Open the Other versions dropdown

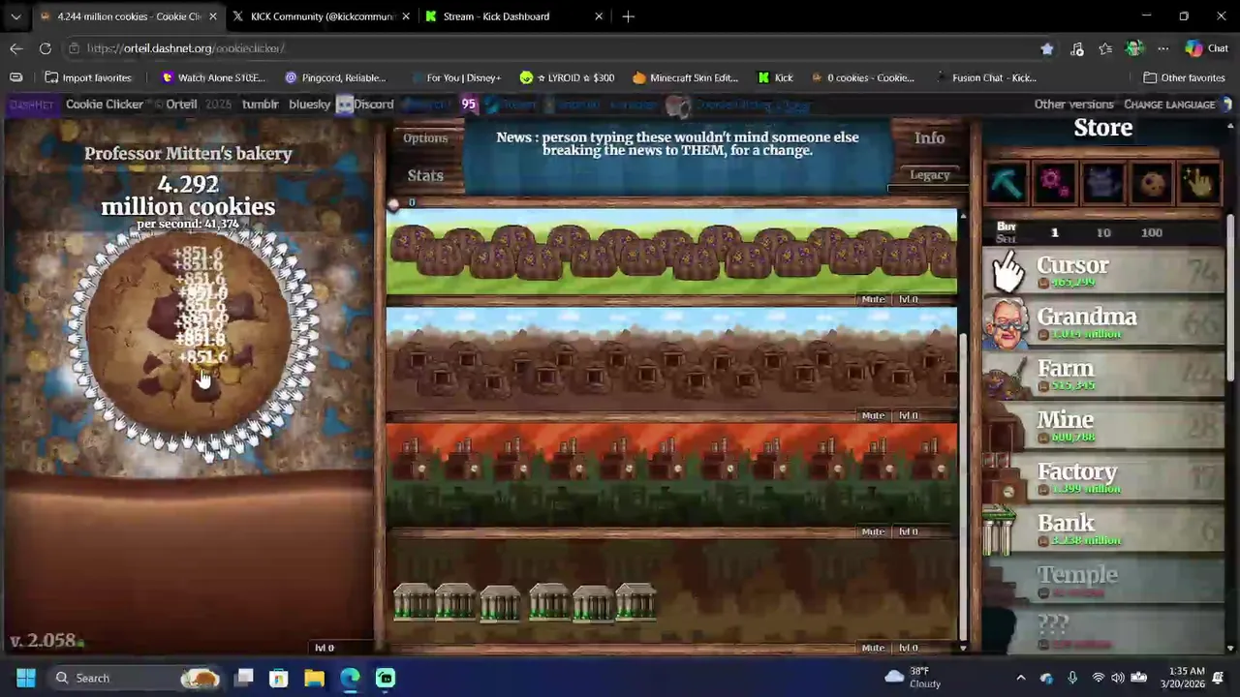1073,105
